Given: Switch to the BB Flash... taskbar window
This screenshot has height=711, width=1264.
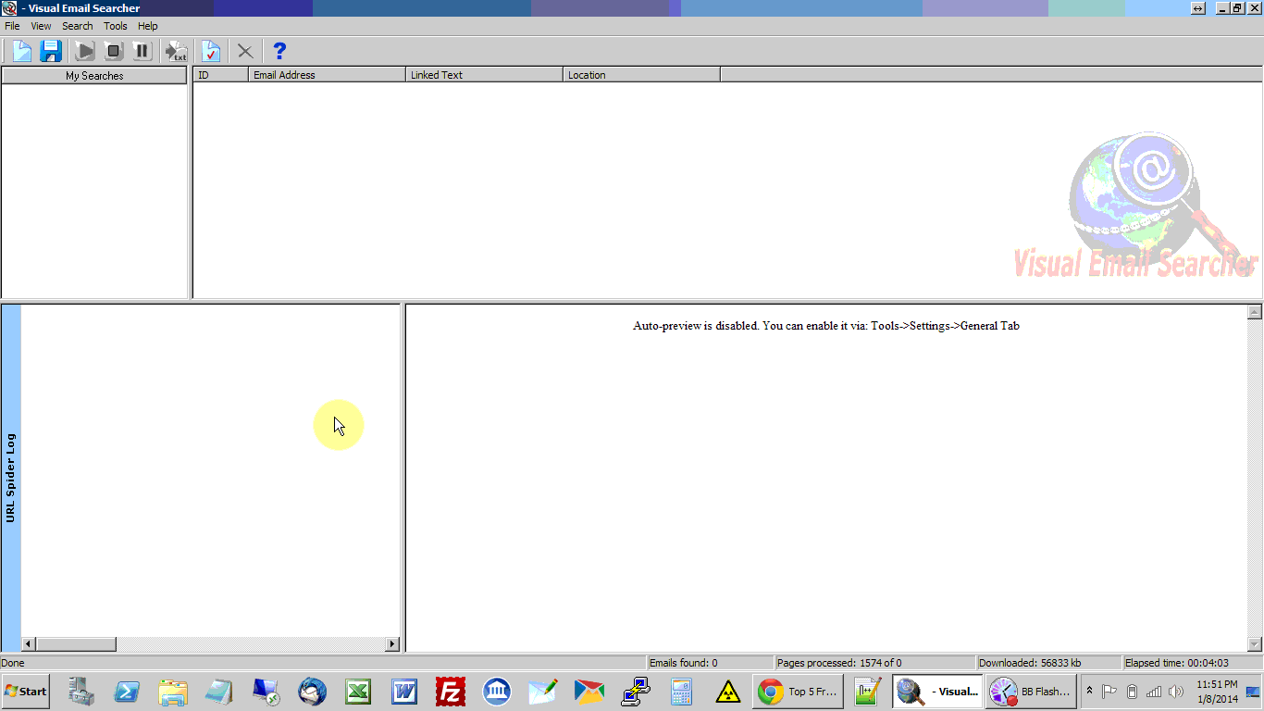Looking at the screenshot, I should click(1031, 692).
